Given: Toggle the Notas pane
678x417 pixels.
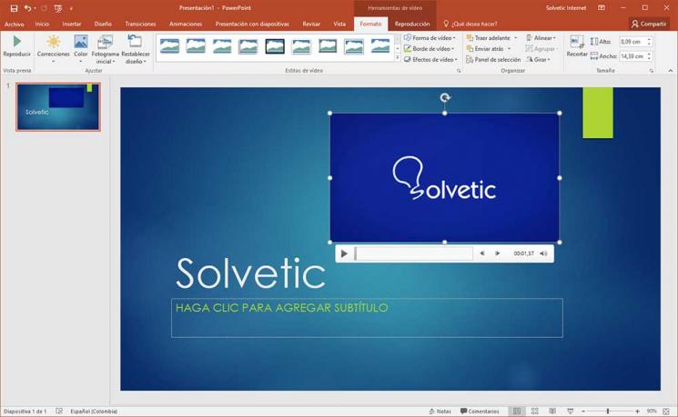Looking at the screenshot, I should pos(440,412).
